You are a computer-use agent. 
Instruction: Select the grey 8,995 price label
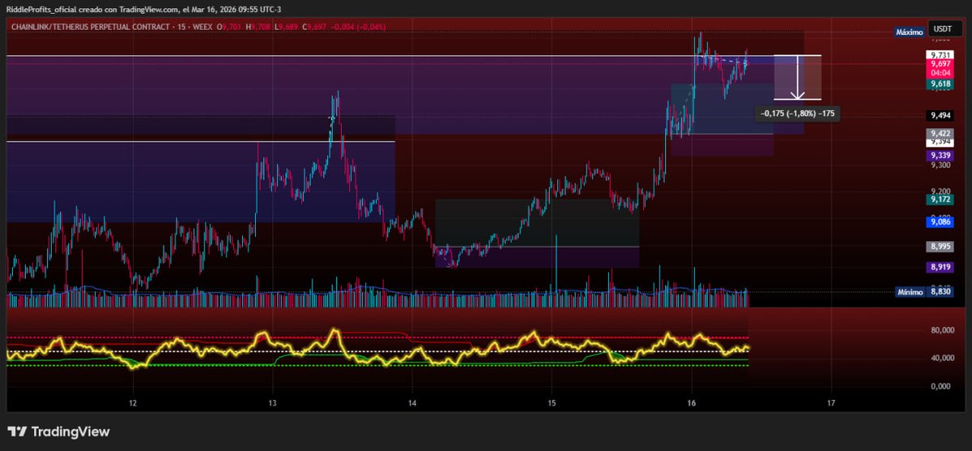[940, 246]
